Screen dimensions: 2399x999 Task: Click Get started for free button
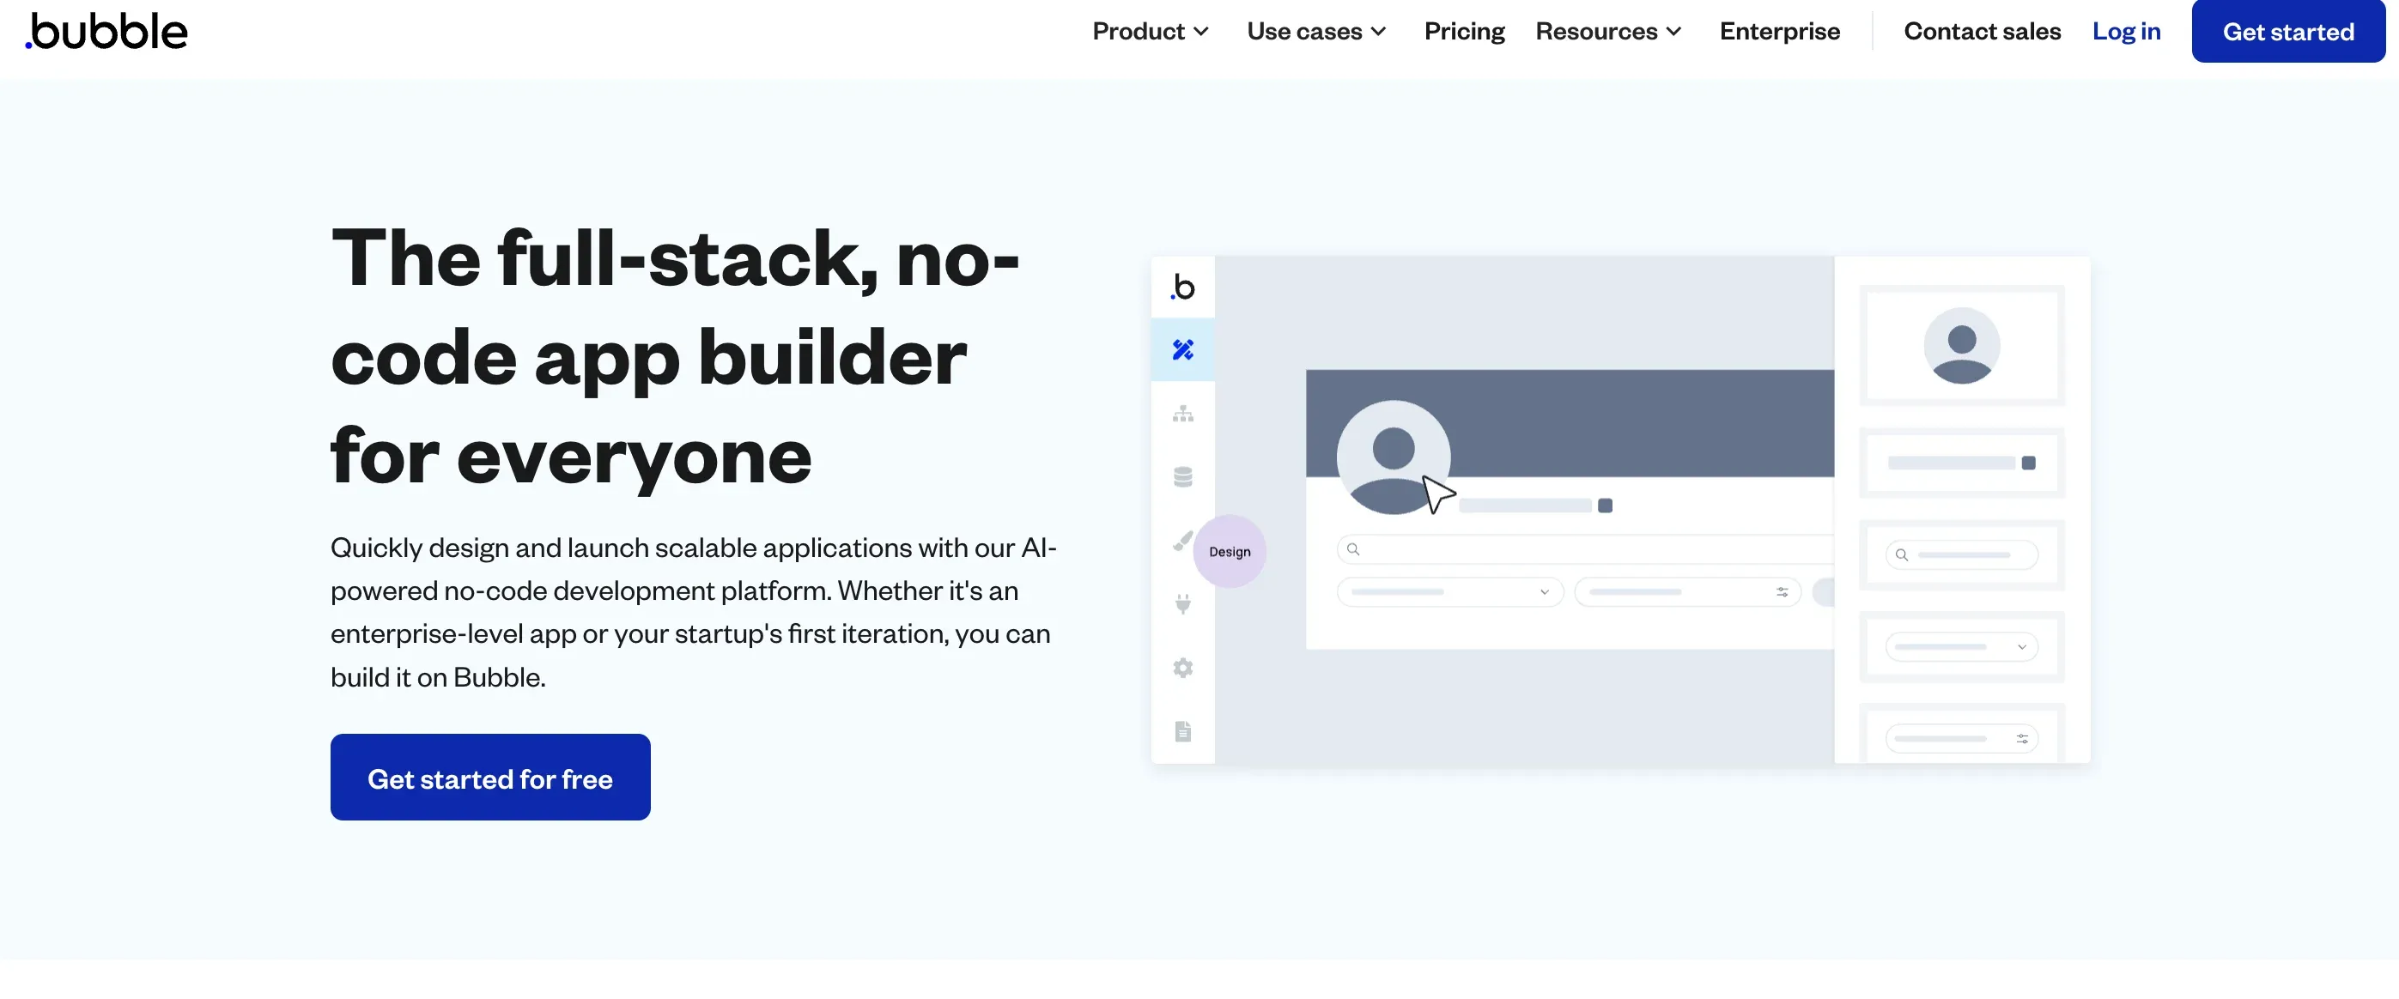click(490, 778)
